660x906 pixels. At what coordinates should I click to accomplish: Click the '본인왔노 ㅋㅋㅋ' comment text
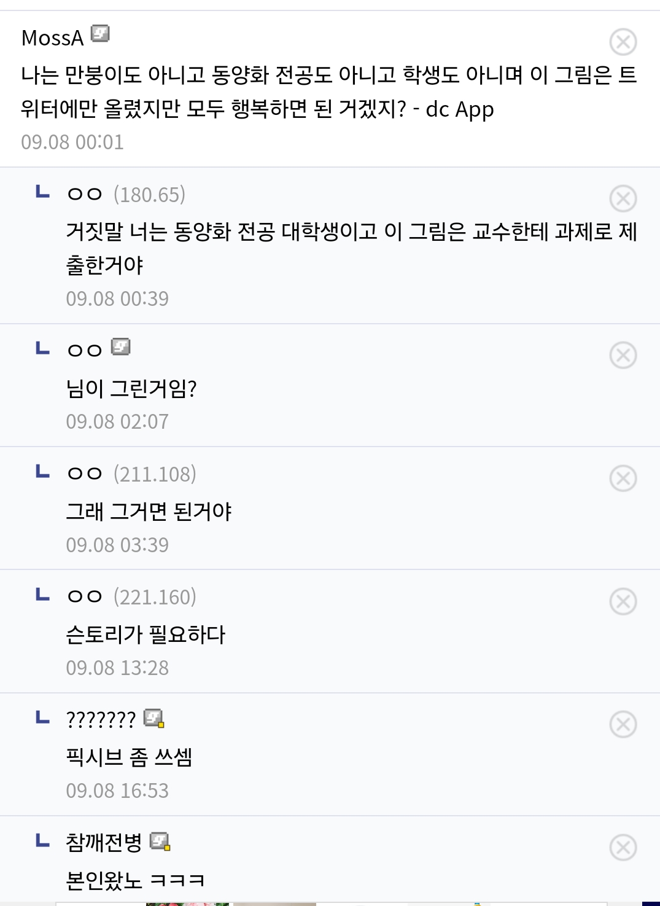[x=135, y=881]
